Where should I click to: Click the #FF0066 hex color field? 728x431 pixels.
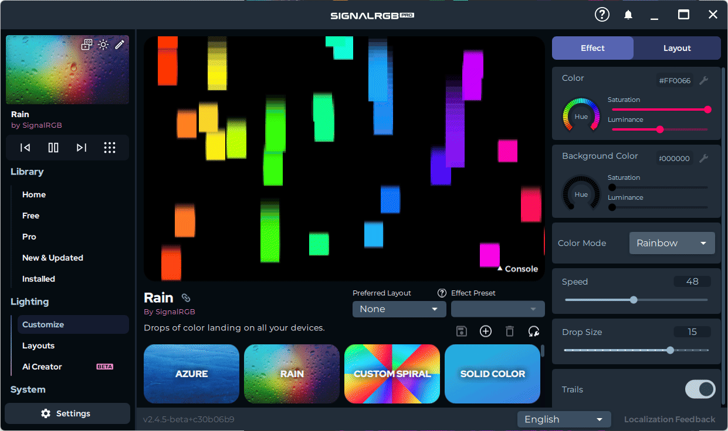(x=675, y=81)
